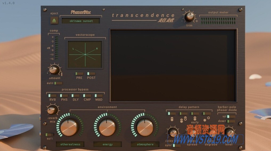This screenshot has height=151, width=271.
Task: Click the output meter display
Action: (218, 21)
